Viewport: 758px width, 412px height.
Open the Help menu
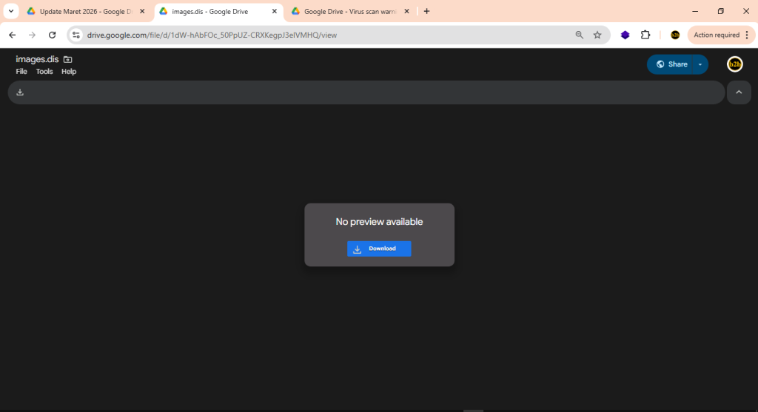[x=69, y=72]
